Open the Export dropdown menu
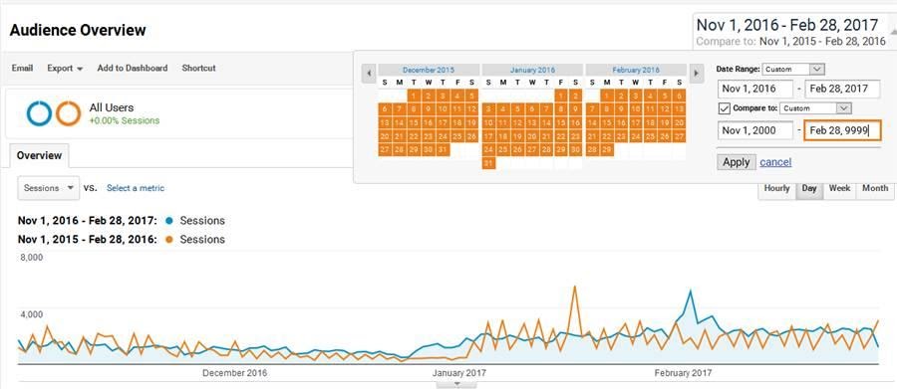This screenshot has width=897, height=389. (65, 68)
